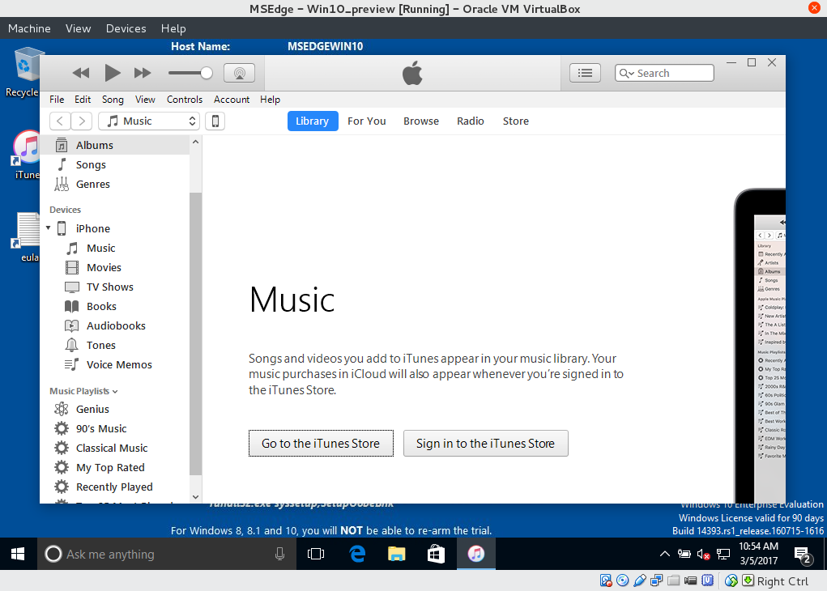Select the Recycle Bin desktop icon
Screen dimensions: 827x591
pos(23,73)
